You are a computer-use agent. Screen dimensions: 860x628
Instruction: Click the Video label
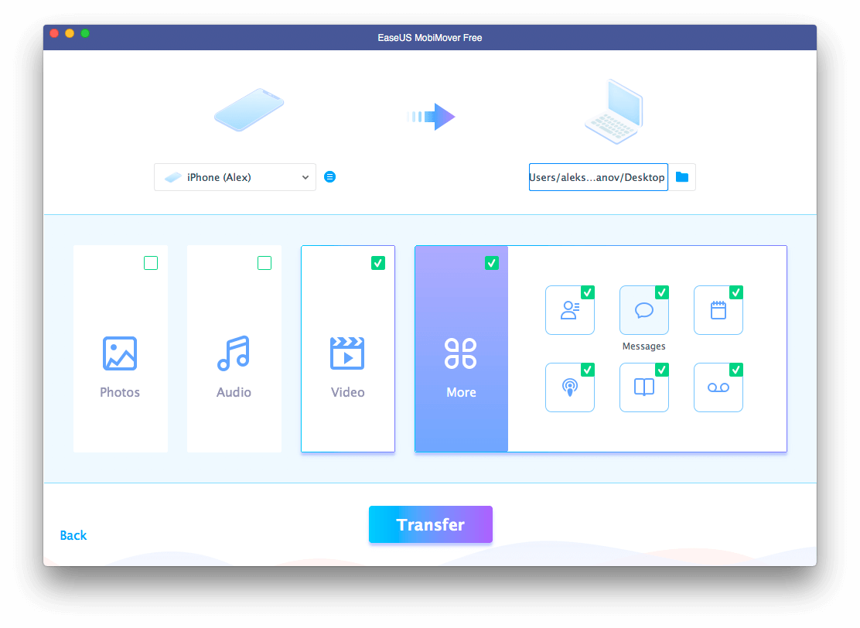(x=348, y=392)
